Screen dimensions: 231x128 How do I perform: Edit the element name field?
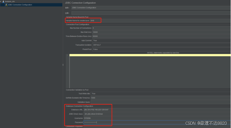coord(151,8)
